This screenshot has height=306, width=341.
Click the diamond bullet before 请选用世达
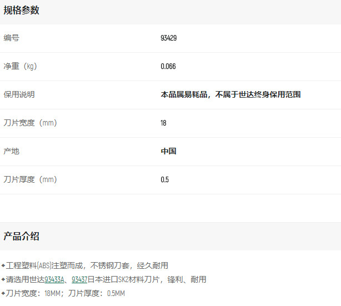coord(3,279)
